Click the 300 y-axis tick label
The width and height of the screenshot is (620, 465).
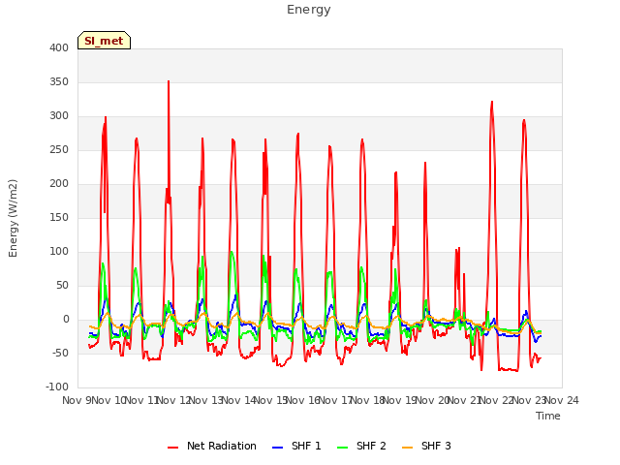coord(59,116)
